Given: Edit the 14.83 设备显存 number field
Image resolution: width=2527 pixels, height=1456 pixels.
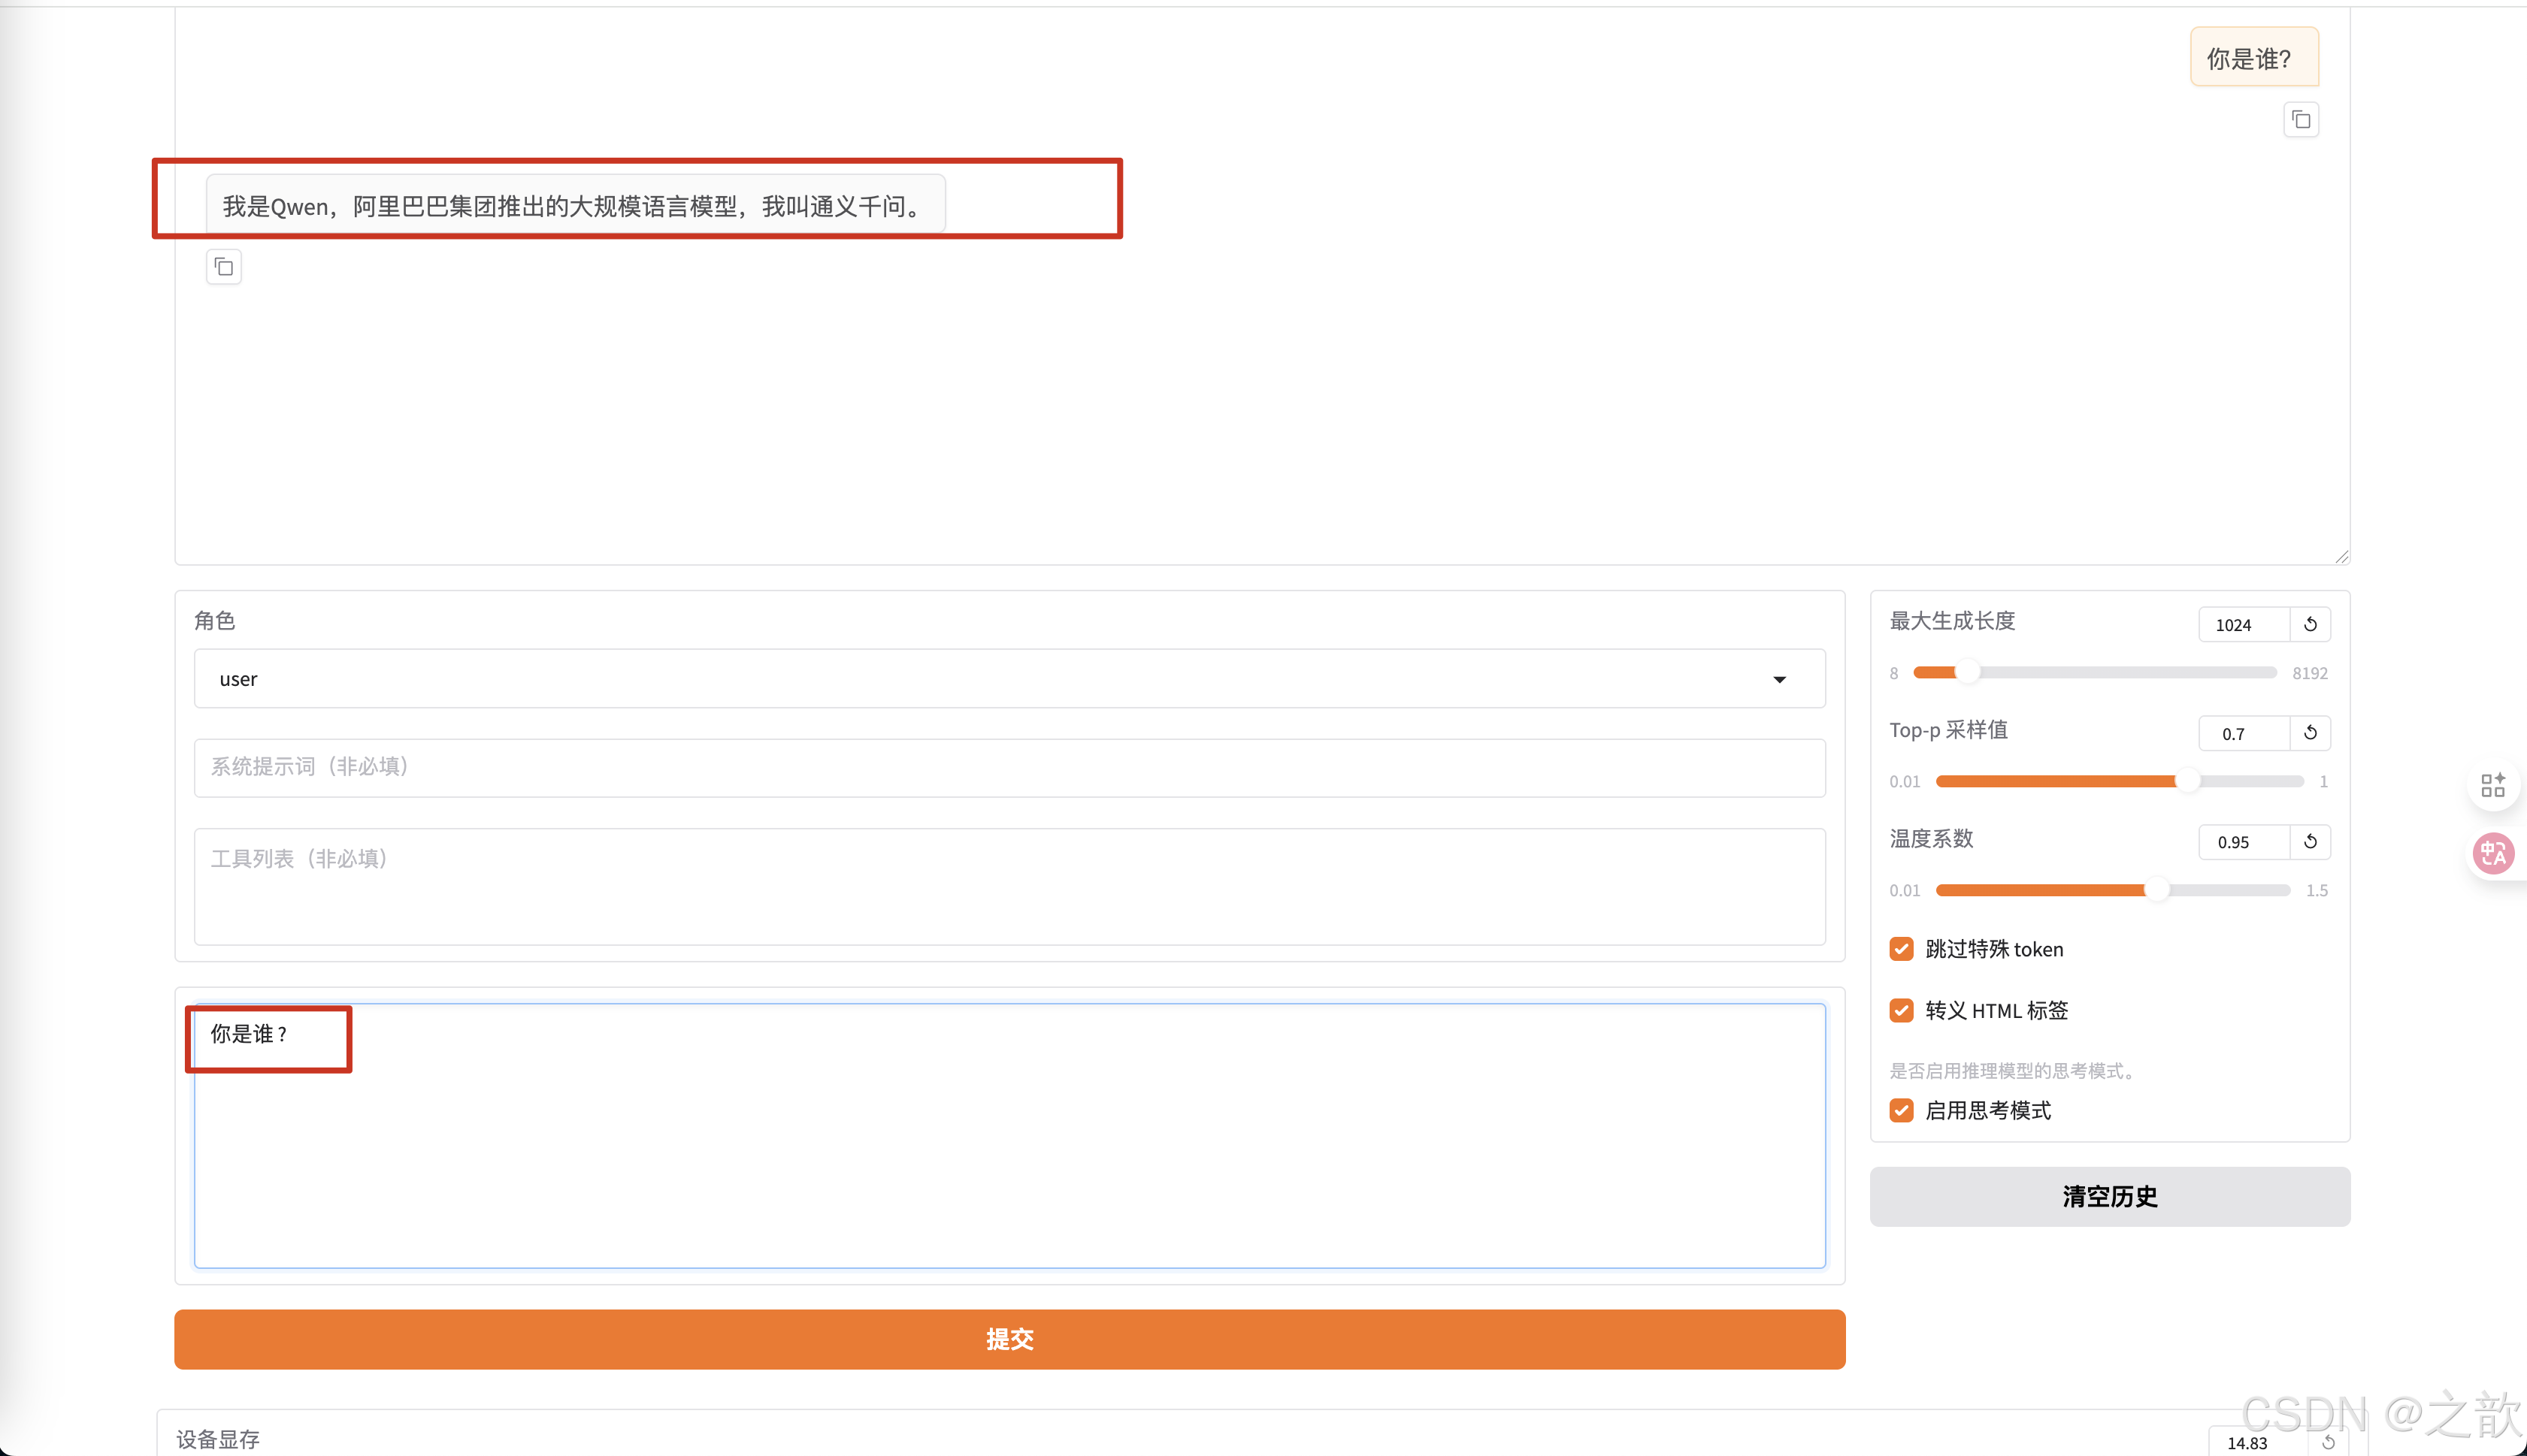Looking at the screenshot, I should [x=2258, y=1442].
